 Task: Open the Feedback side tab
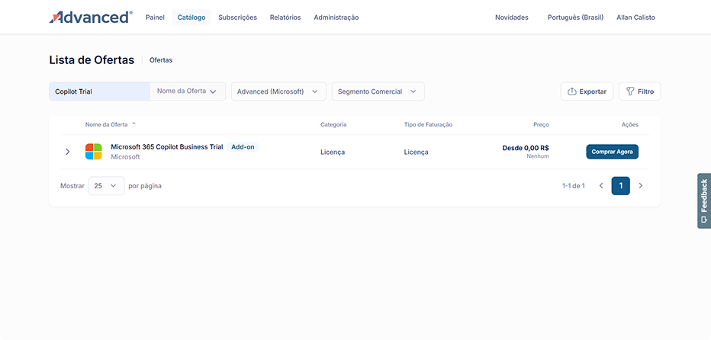click(x=704, y=200)
